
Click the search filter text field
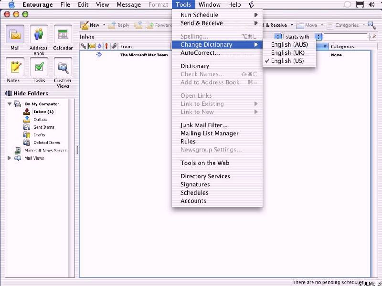pyautogui.click(x=345, y=37)
